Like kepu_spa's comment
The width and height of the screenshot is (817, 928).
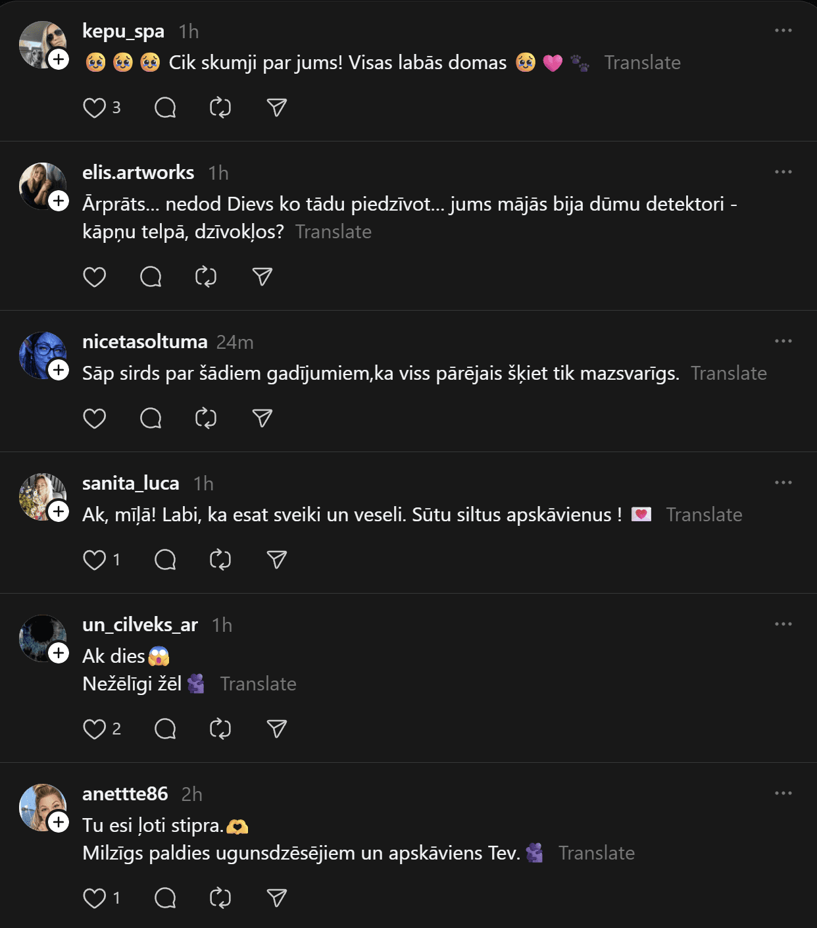(95, 108)
